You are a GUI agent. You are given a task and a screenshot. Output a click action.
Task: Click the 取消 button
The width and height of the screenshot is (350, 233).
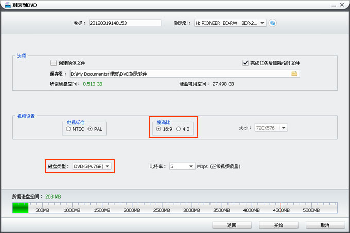click(x=325, y=225)
